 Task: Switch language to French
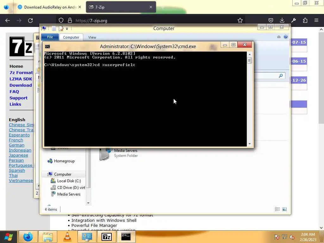point(16,140)
